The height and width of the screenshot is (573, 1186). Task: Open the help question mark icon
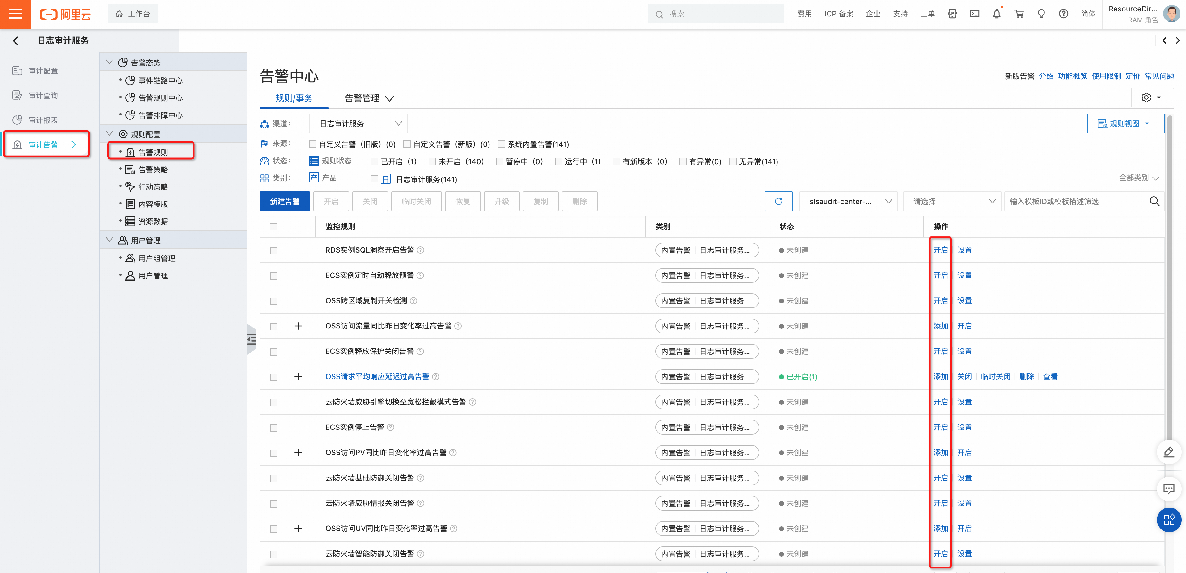[x=1063, y=14]
